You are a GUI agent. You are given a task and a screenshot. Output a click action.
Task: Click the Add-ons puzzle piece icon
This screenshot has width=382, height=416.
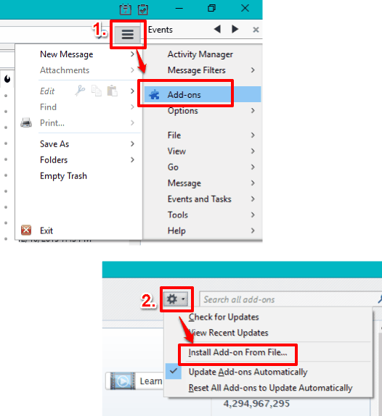(154, 94)
